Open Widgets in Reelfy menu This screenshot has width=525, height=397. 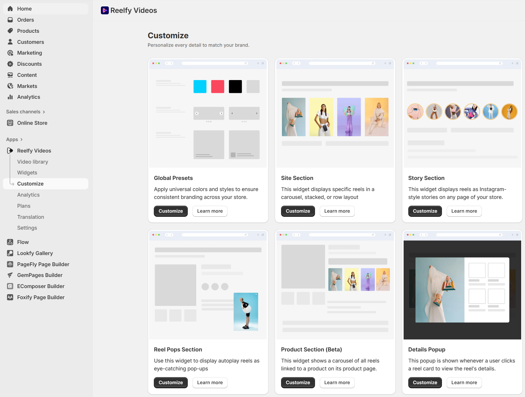click(27, 173)
